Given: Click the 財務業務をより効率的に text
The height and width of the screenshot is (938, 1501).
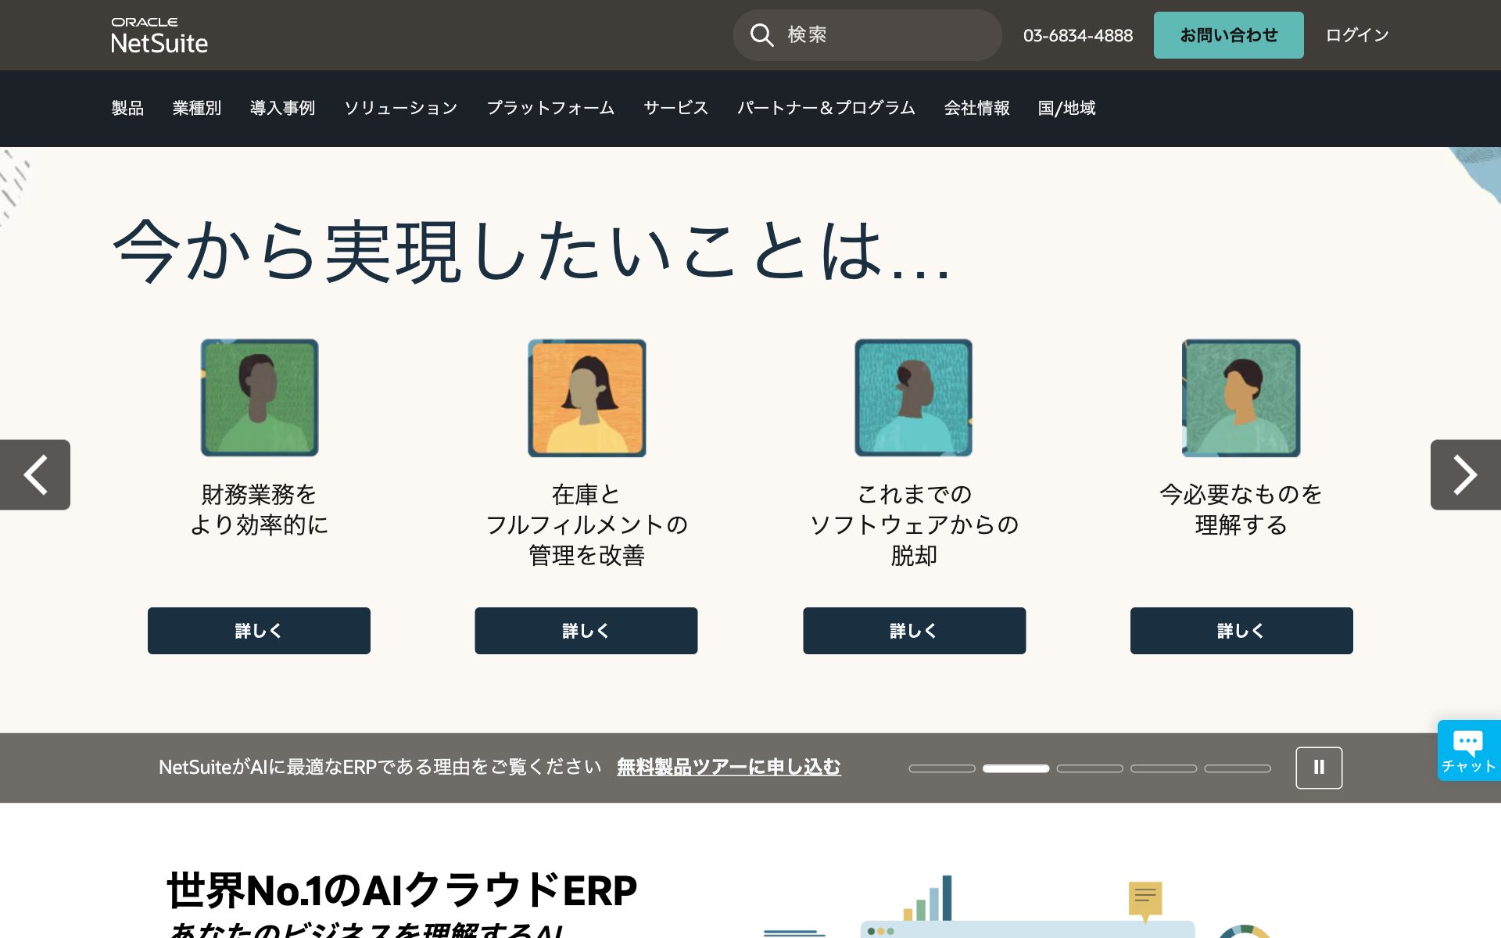Looking at the screenshot, I should coord(259,510).
